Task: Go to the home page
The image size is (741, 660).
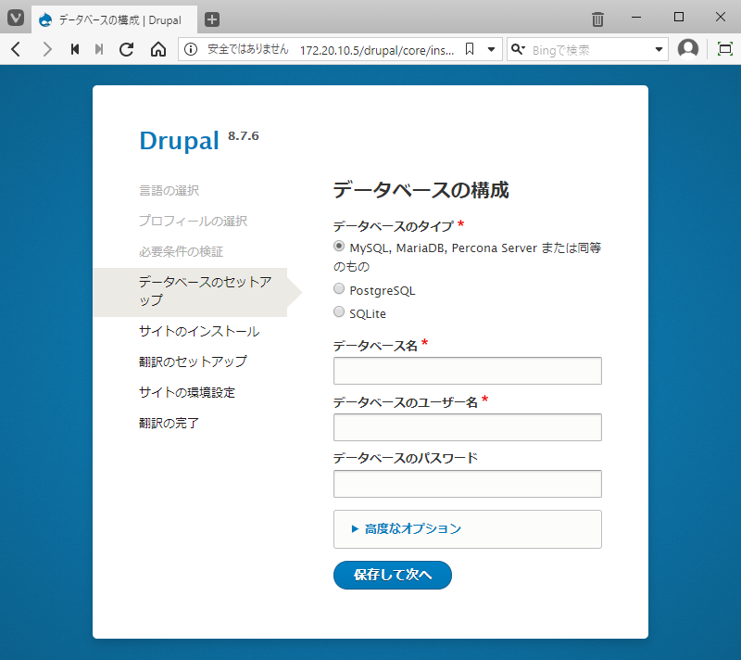Action: click(158, 49)
